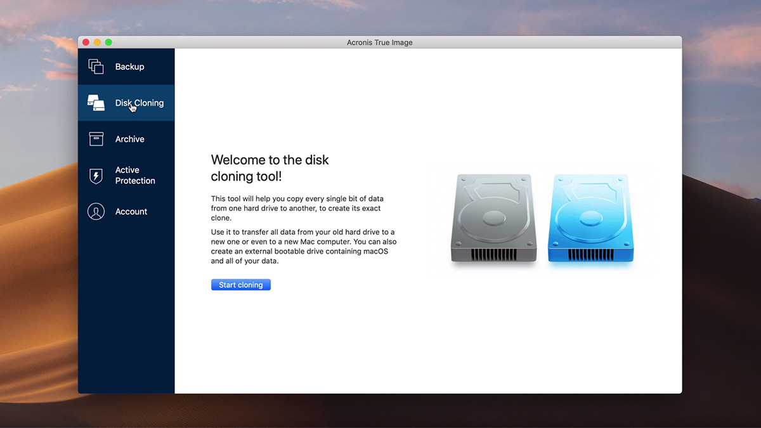Switch to the Backup section label

(129, 67)
